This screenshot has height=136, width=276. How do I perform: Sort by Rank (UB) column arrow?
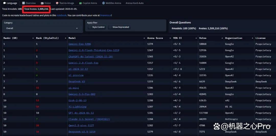click(33, 38)
